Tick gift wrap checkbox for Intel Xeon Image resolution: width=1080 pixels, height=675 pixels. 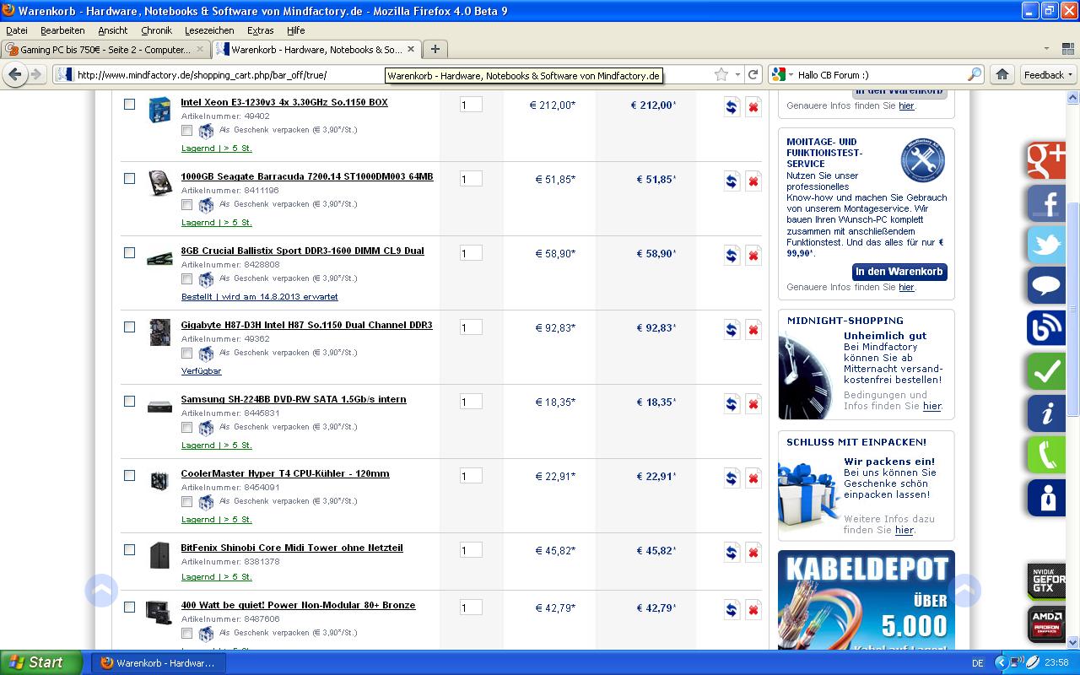tap(186, 130)
